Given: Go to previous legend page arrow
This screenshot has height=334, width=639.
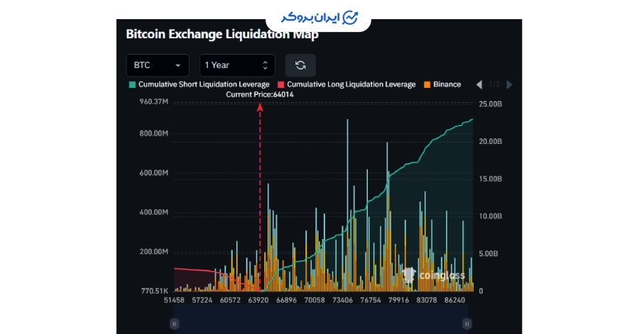Looking at the screenshot, I should [x=479, y=84].
